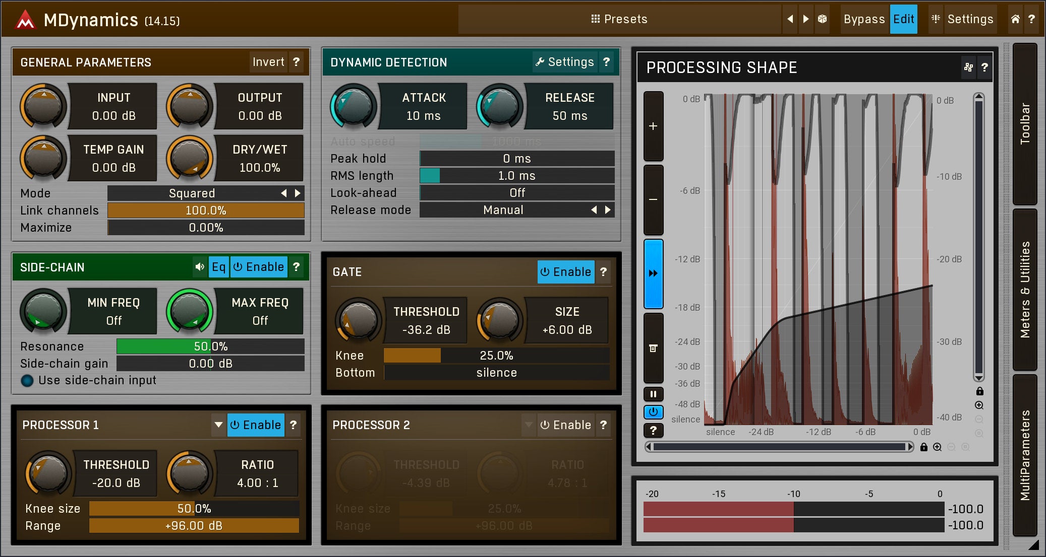Screen dimensions: 1046x557
Task: Click the fast-forward button beside the graph
Action: [653, 273]
